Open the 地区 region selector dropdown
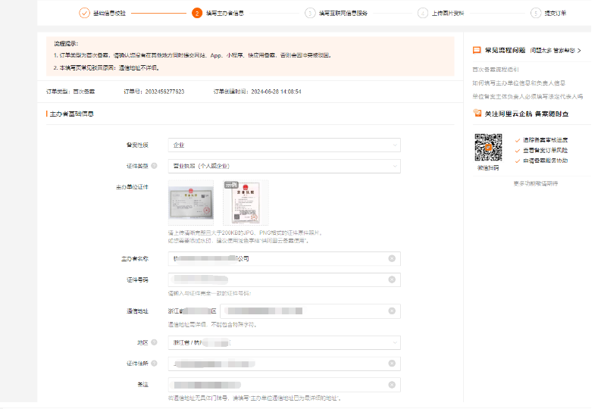This screenshot has height=409, width=601. pos(283,343)
